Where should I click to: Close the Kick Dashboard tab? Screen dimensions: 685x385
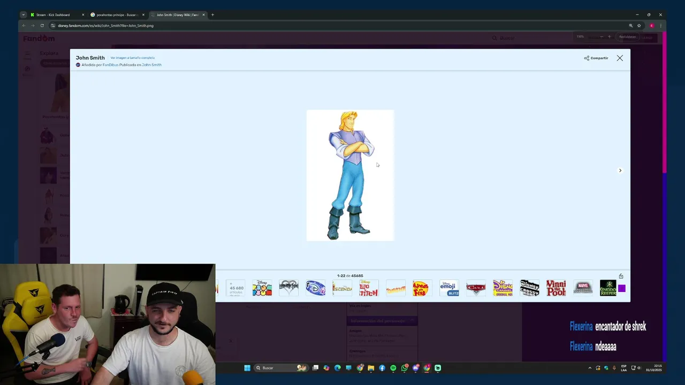83,15
